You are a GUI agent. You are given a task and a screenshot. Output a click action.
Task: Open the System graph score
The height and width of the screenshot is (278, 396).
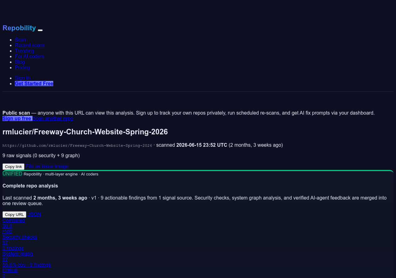click(18, 254)
